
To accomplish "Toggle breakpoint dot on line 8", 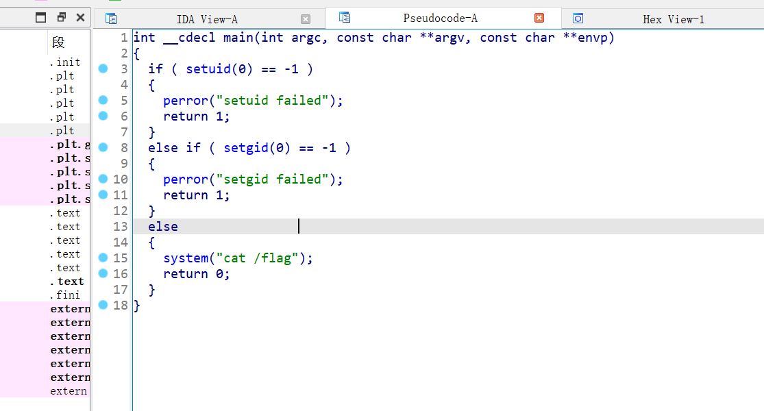I will [x=103, y=147].
